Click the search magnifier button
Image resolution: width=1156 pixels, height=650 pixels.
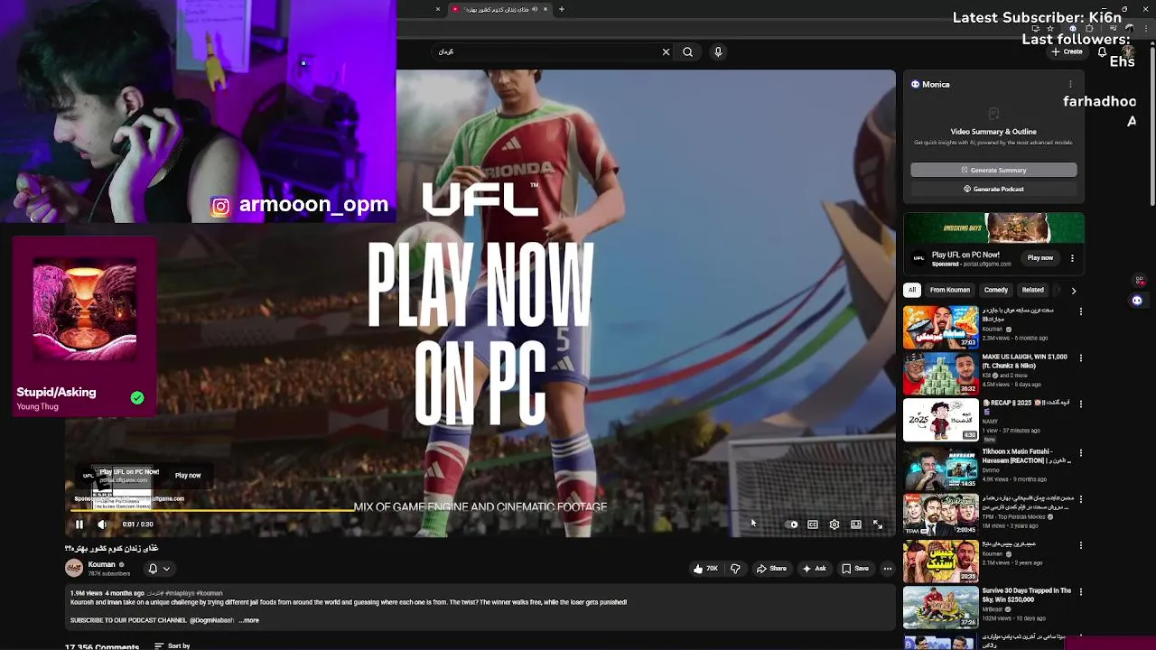pyautogui.click(x=688, y=51)
